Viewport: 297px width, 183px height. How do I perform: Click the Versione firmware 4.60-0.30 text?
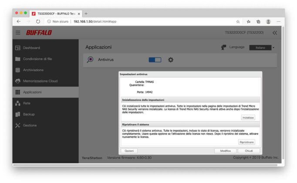(x=129, y=158)
